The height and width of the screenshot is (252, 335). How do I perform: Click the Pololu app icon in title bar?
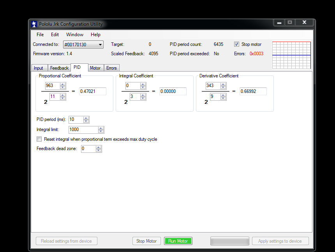(x=34, y=24)
